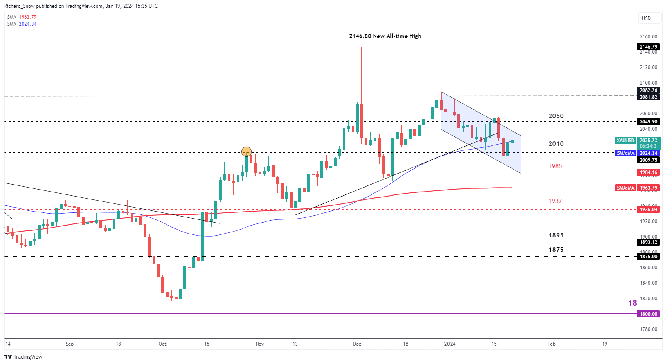Select the SMA 1963.79 indicator legend

(x=22, y=17)
